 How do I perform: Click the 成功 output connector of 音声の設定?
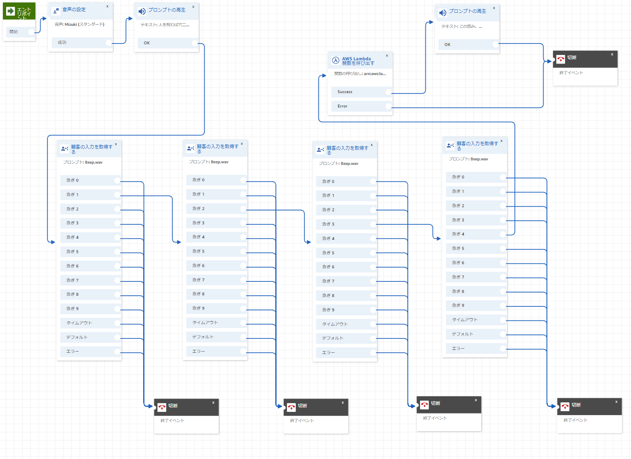point(109,43)
